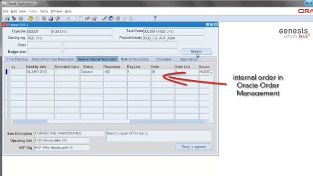Switch to the Order Planning tab
The image size is (313, 176).
[17, 59]
